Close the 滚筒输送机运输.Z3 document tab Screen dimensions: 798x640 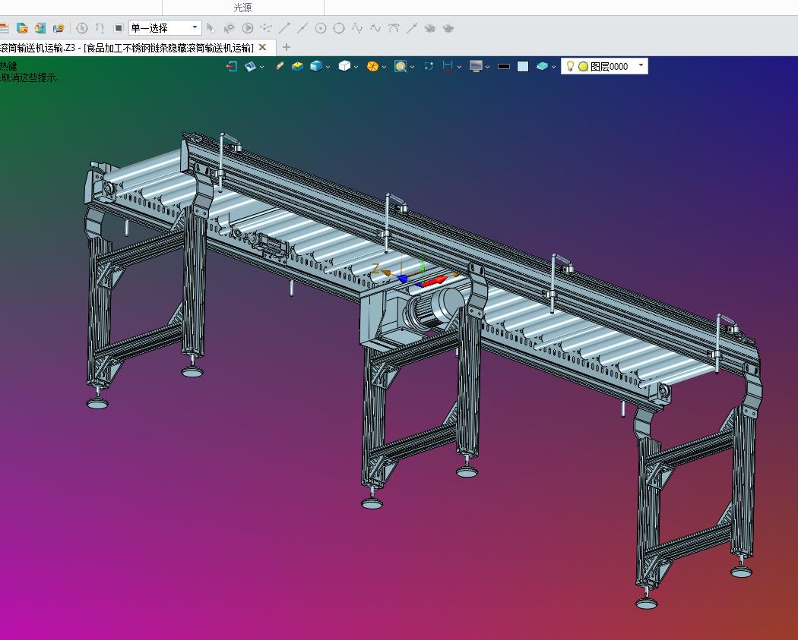click(263, 47)
